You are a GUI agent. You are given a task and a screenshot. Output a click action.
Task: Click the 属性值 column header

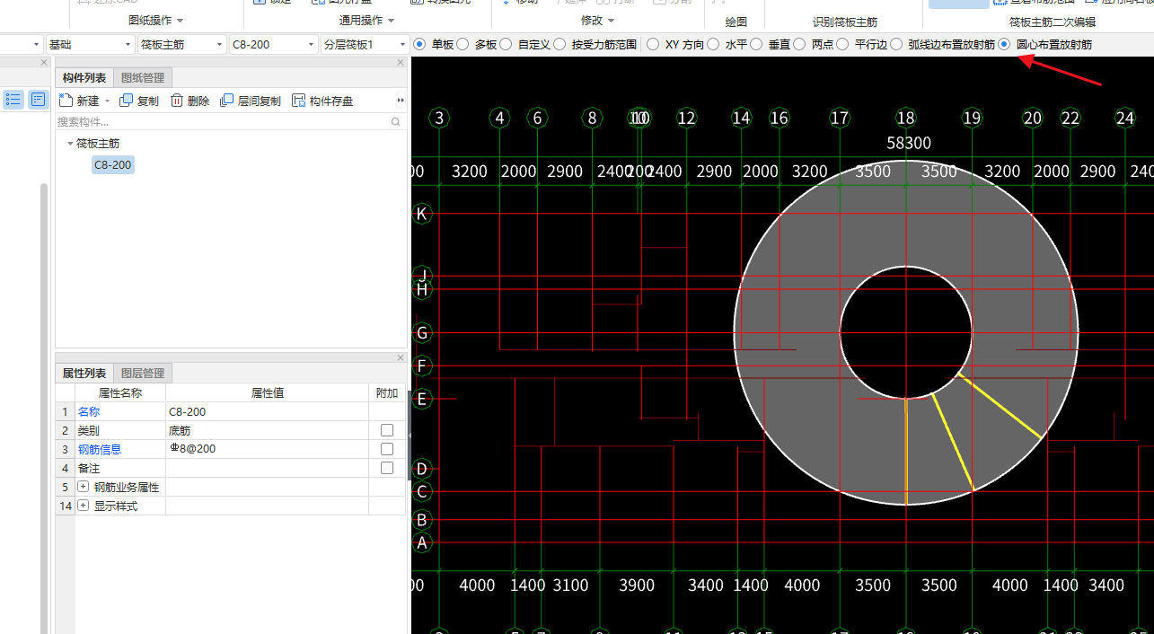click(x=267, y=392)
